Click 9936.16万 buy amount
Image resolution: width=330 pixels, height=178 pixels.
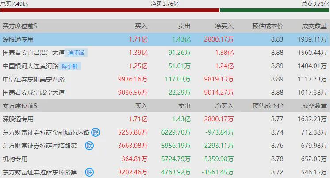[133, 79]
